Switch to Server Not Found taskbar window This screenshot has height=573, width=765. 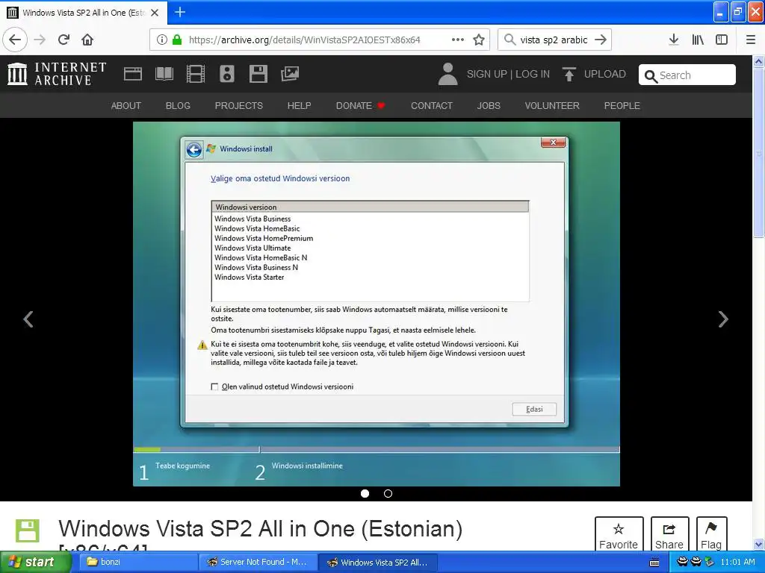tap(258, 563)
